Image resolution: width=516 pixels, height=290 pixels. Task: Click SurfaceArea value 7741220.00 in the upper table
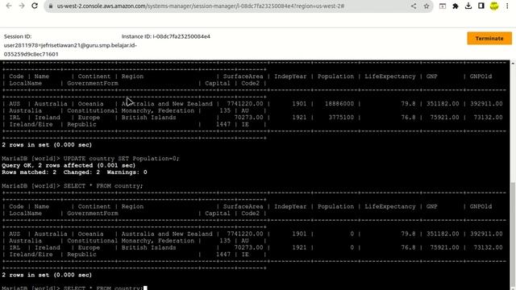245,104
